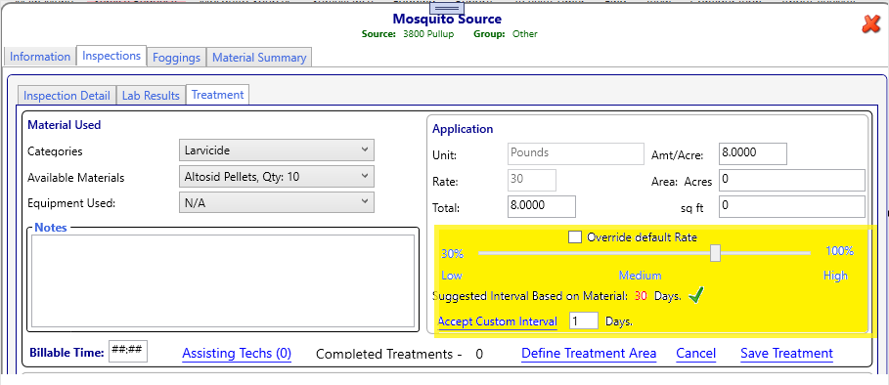Click the rate slider thumb
This screenshot has width=889, height=385.
[x=716, y=252]
